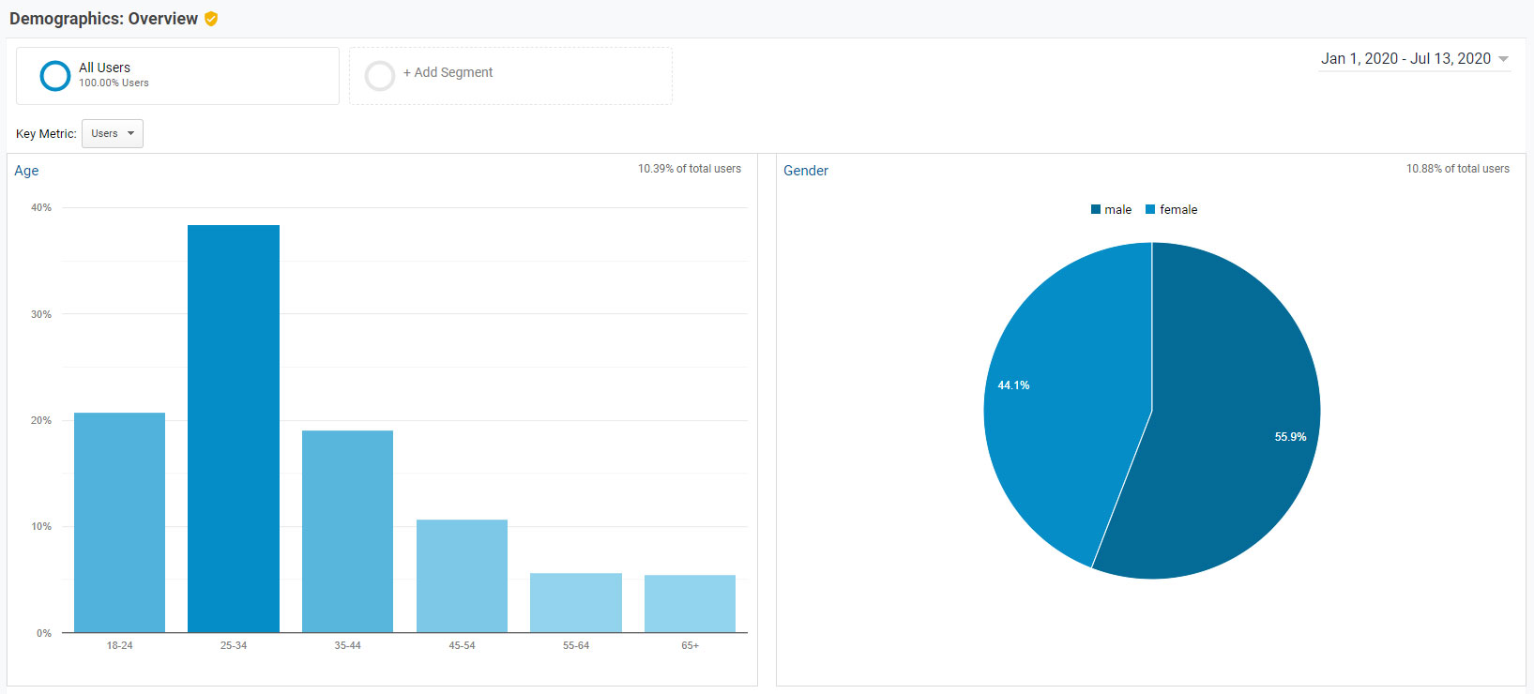This screenshot has width=1534, height=694.
Task: Click the 40% y-axis label
Action: pyautogui.click(x=41, y=207)
